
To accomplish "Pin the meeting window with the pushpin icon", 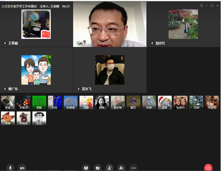I will [202, 6].
